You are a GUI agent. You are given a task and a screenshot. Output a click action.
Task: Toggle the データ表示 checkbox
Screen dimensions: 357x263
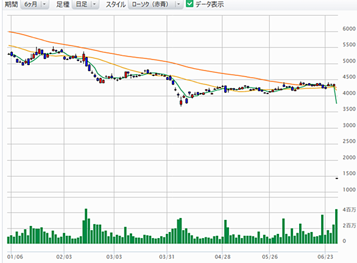[x=189, y=4]
